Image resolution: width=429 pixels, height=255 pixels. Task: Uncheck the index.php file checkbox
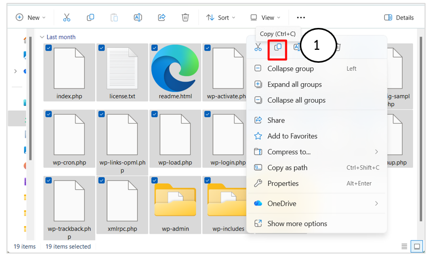48,48
